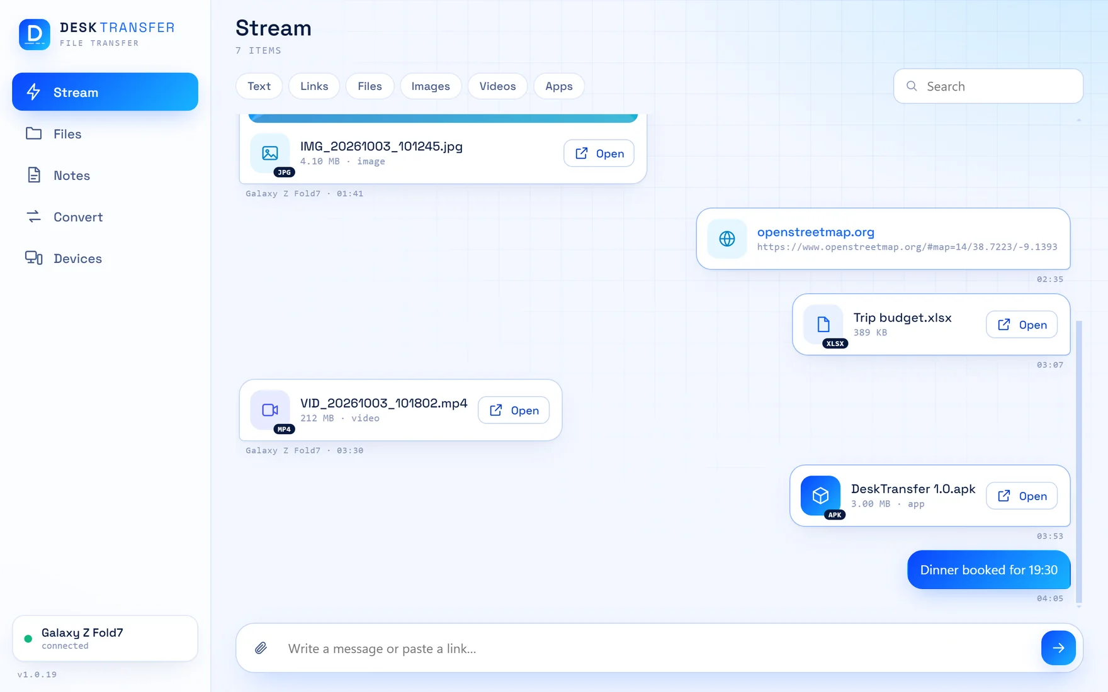This screenshot has height=692, width=1108.
Task: Select the Dinner booked for 19:30 message
Action: pos(988,570)
